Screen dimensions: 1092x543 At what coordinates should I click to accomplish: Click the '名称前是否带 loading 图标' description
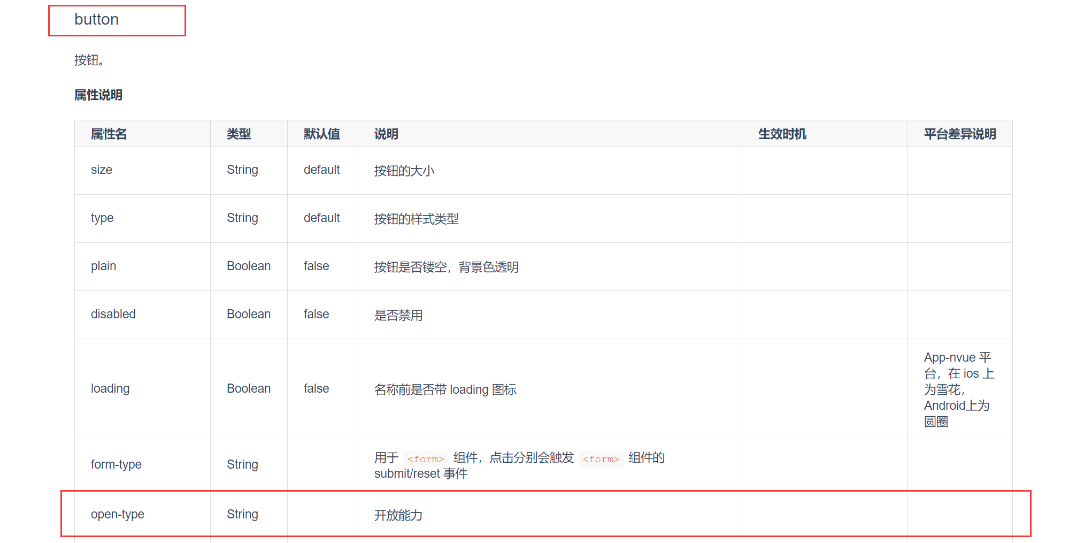(x=445, y=389)
